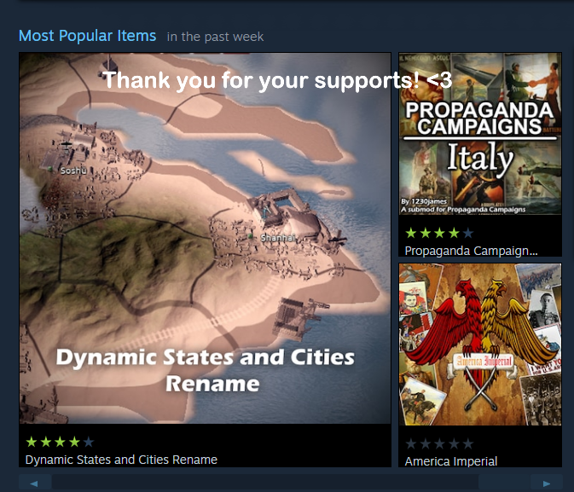Click the 'Thank you for your supports' banner text
574x492 pixels.
[x=277, y=80]
